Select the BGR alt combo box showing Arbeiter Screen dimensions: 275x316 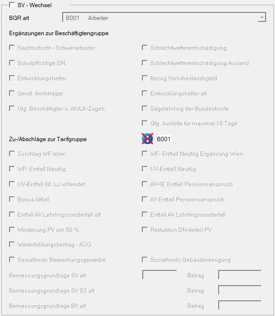pyautogui.click(x=164, y=18)
